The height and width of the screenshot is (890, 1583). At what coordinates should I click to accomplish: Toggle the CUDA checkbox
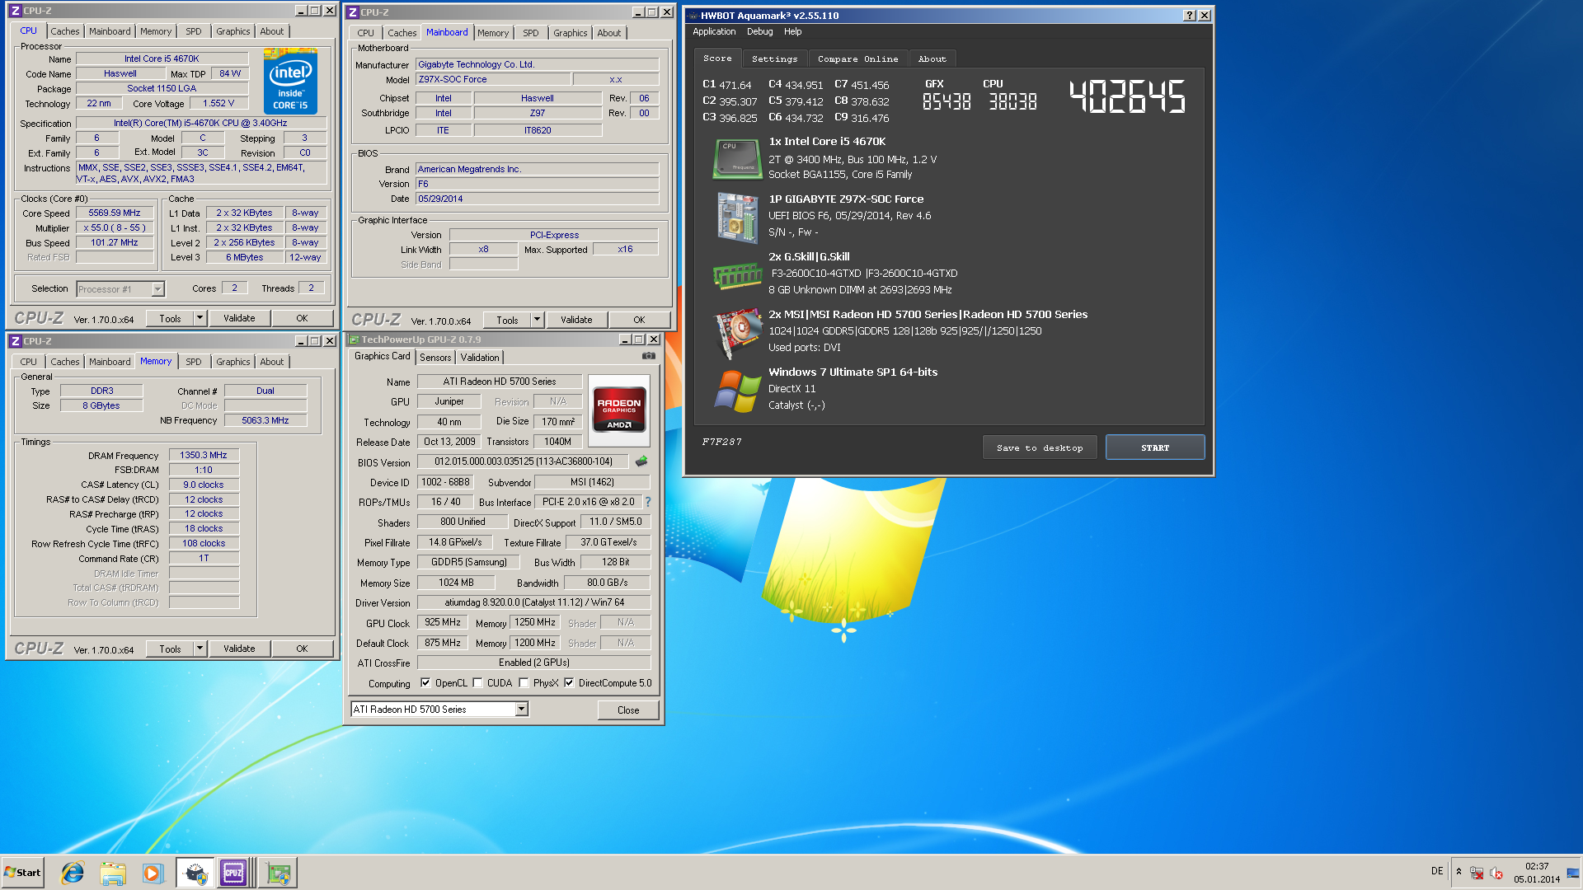click(x=477, y=683)
